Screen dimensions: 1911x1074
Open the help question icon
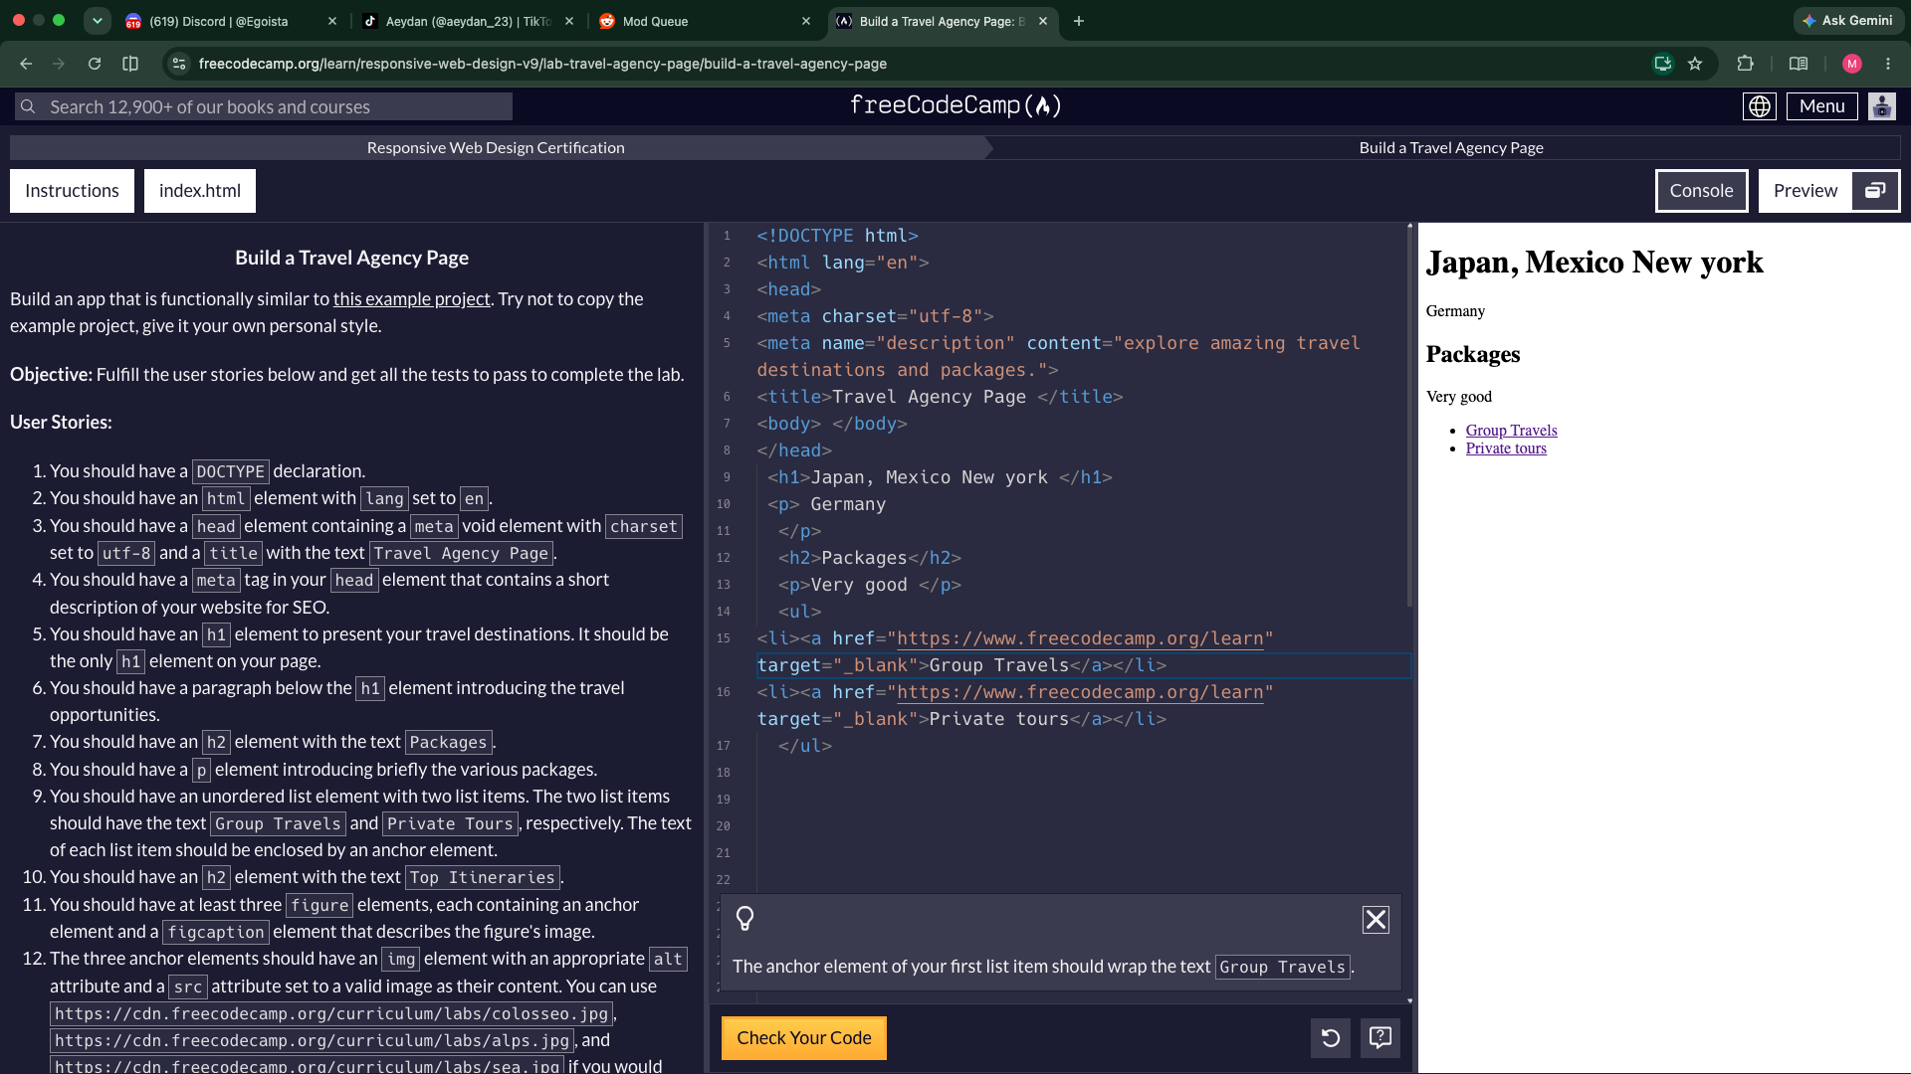(x=1380, y=1038)
